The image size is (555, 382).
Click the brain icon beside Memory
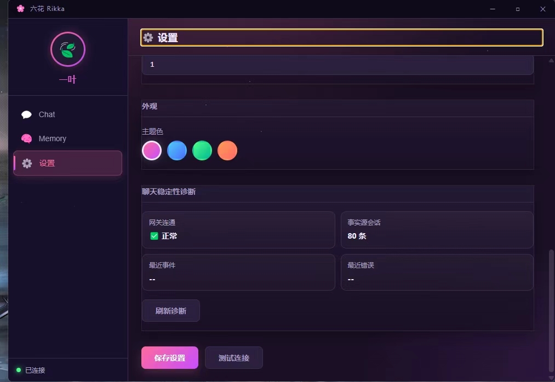point(27,138)
